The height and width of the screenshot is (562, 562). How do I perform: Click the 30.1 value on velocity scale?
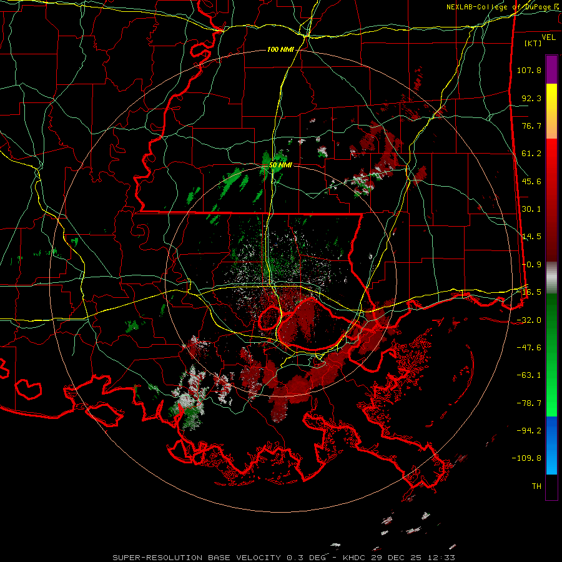tap(531, 209)
